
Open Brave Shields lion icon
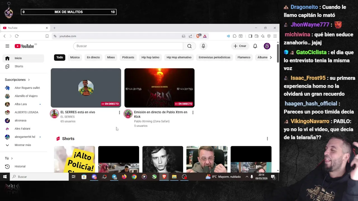[198, 36]
